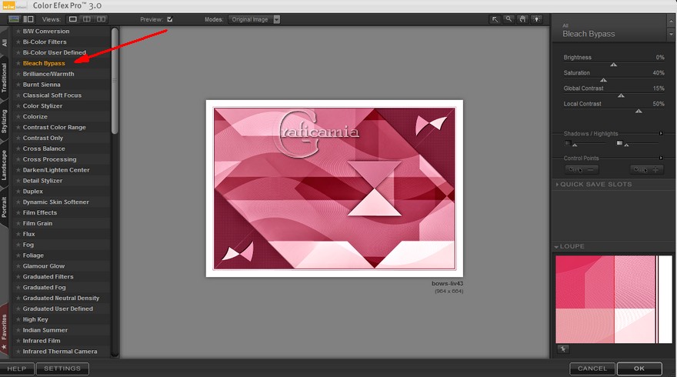Viewport: 677px width, 377px height.
Task: Pin the loupe position
Action: [563, 349]
